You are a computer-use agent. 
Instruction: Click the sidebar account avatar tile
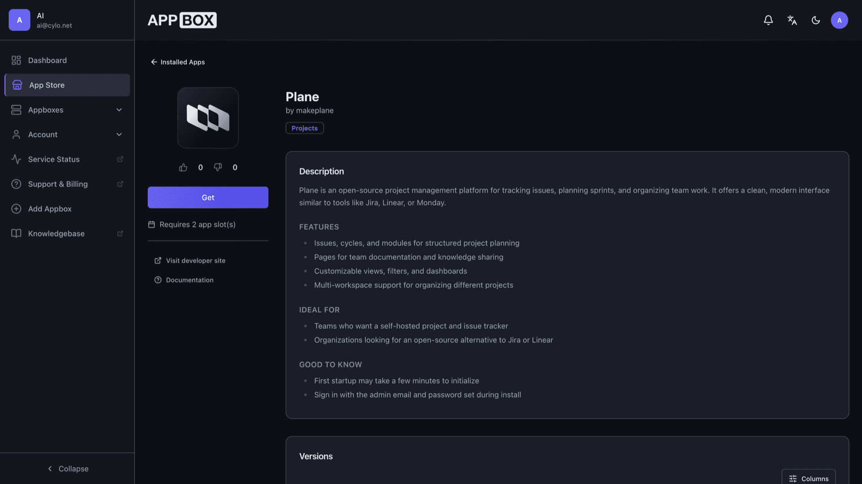[x=19, y=20]
